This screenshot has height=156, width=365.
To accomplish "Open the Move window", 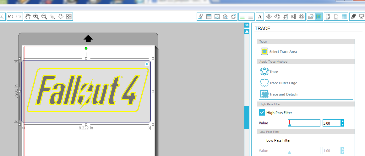I will coord(269,17).
